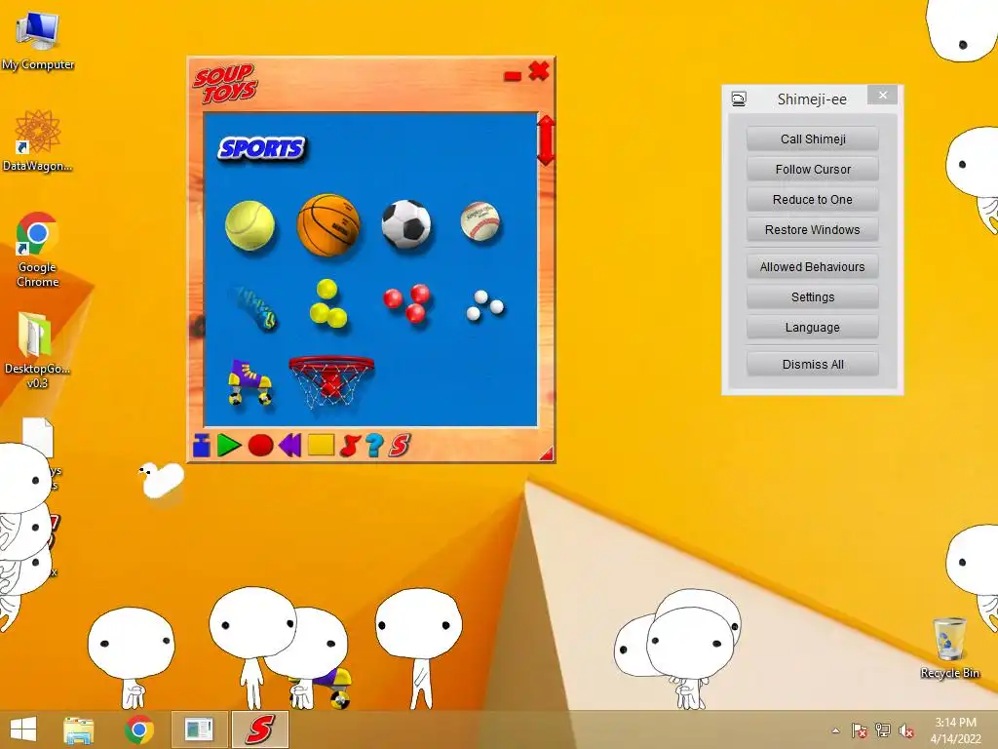Open Soup Toys help question mark
Viewport: 998px width, 749px height.
(x=375, y=445)
